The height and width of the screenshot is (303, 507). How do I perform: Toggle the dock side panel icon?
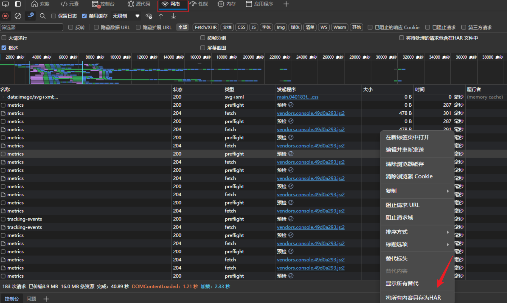(18, 4)
